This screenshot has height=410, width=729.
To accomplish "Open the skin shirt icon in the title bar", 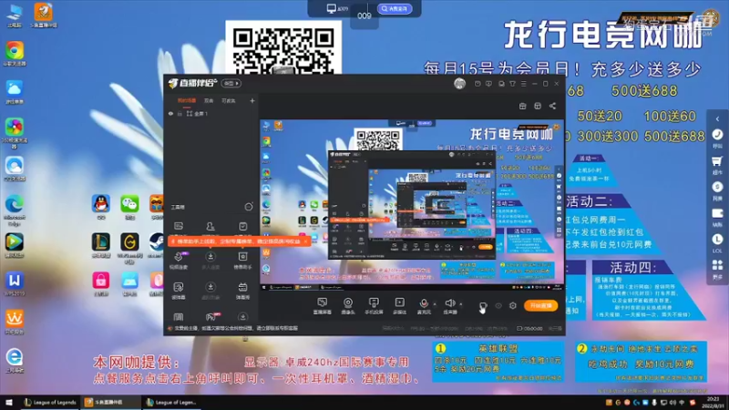I will [x=512, y=84].
